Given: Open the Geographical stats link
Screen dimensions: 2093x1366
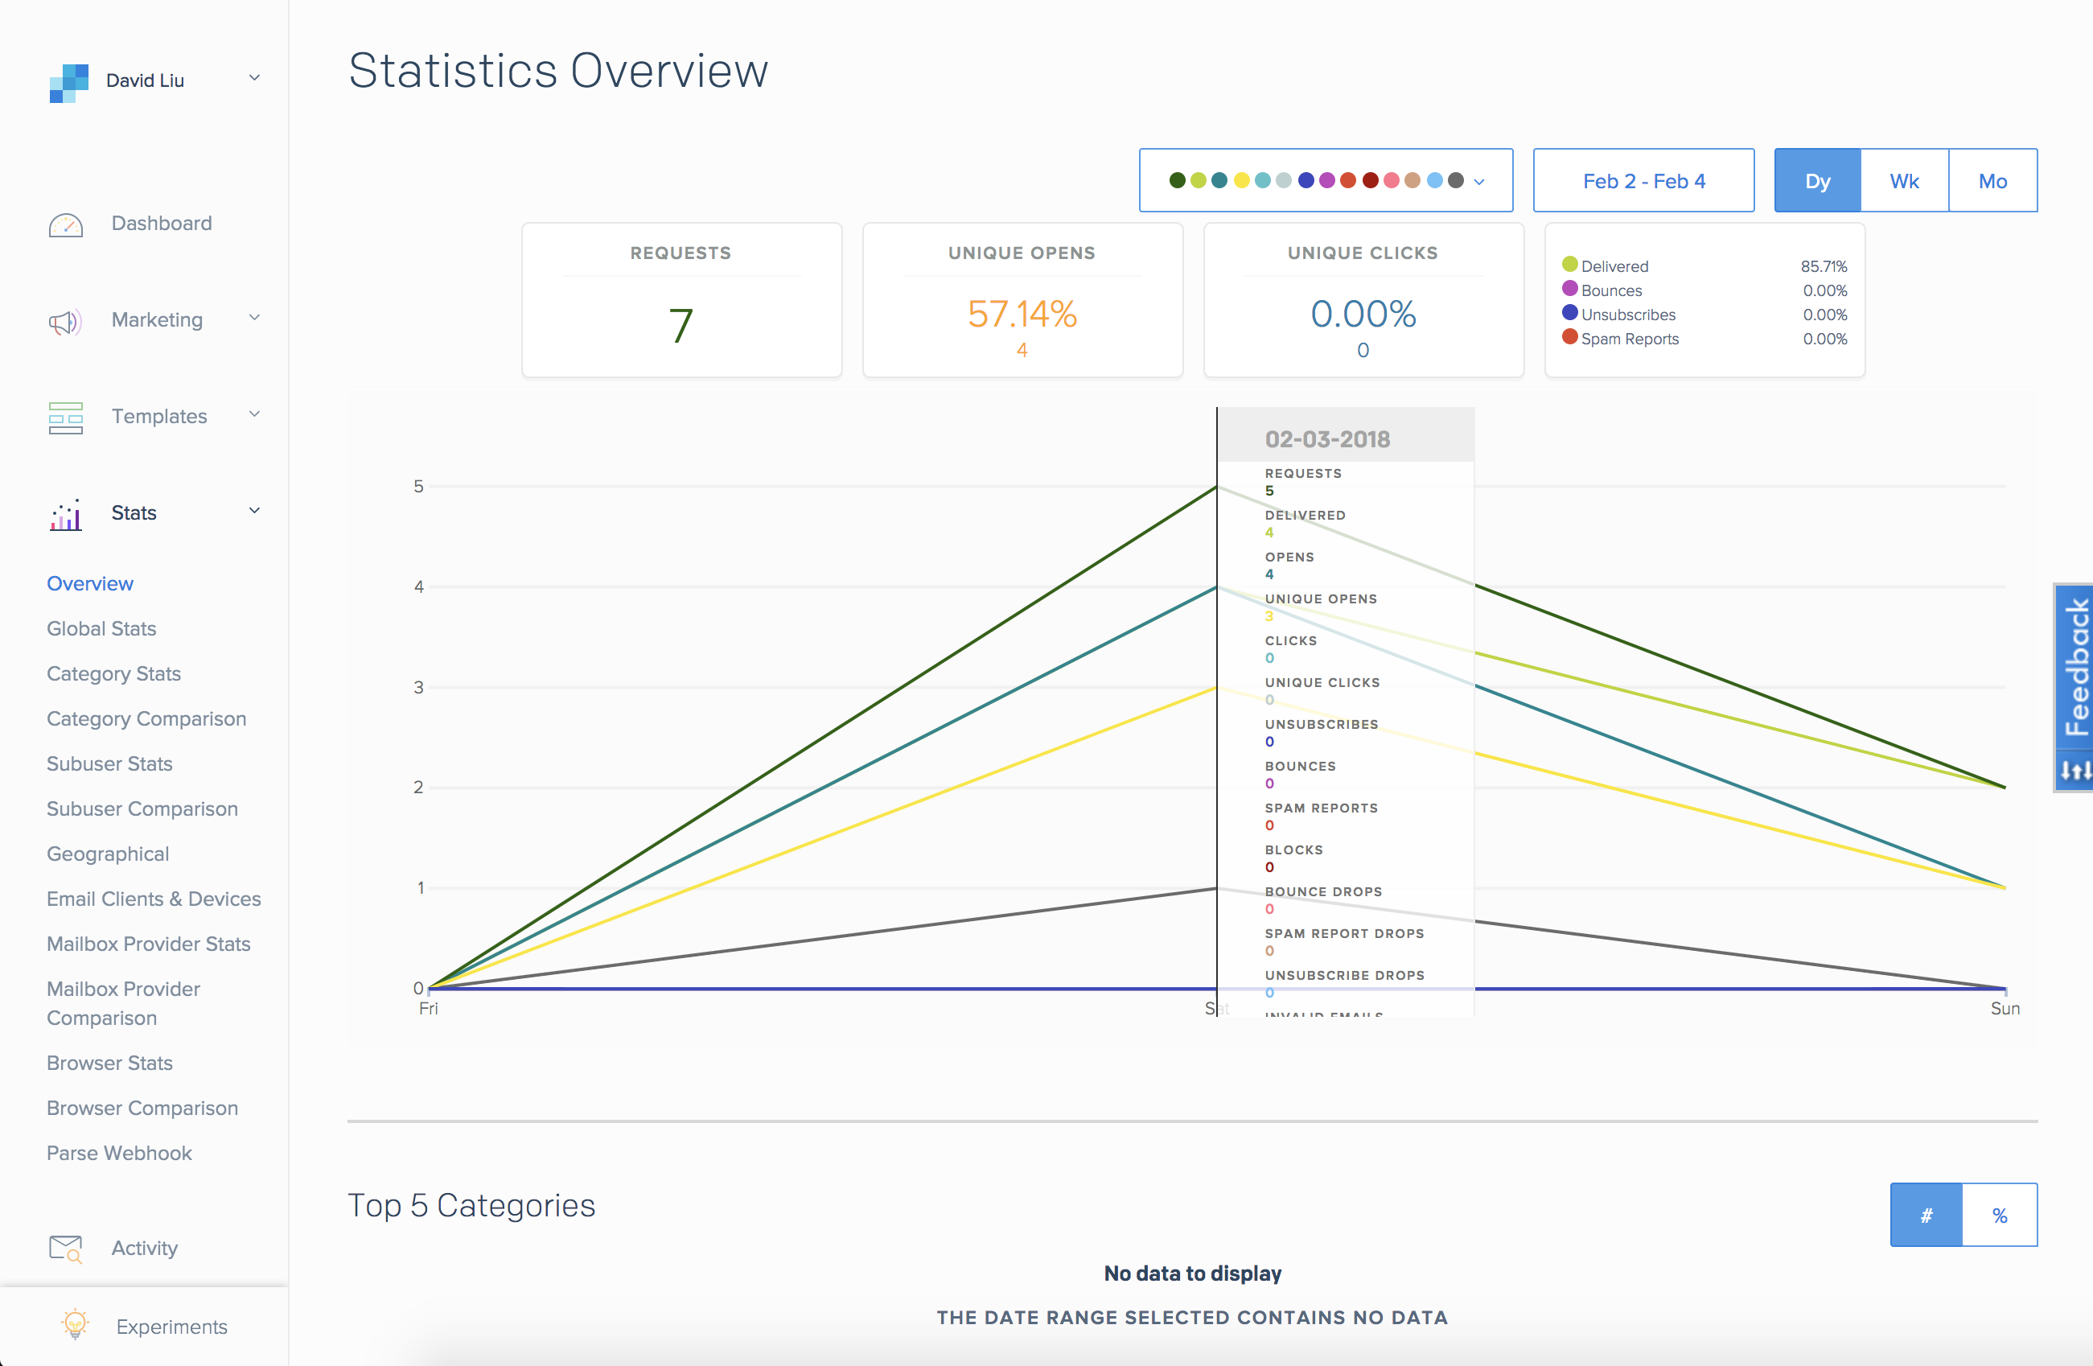Looking at the screenshot, I should [107, 854].
